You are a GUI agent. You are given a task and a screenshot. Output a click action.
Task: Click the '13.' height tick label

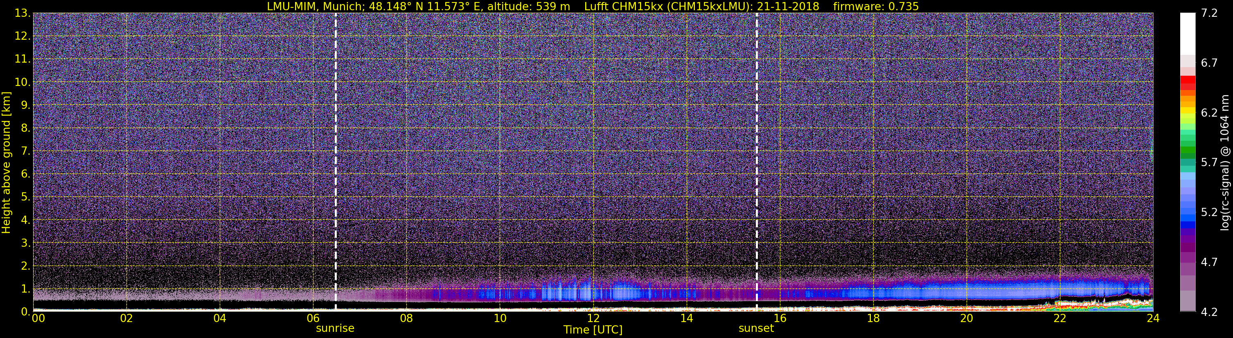point(23,14)
